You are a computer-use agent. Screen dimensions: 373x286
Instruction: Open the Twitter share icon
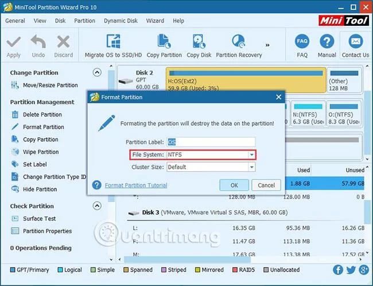tap(351, 270)
